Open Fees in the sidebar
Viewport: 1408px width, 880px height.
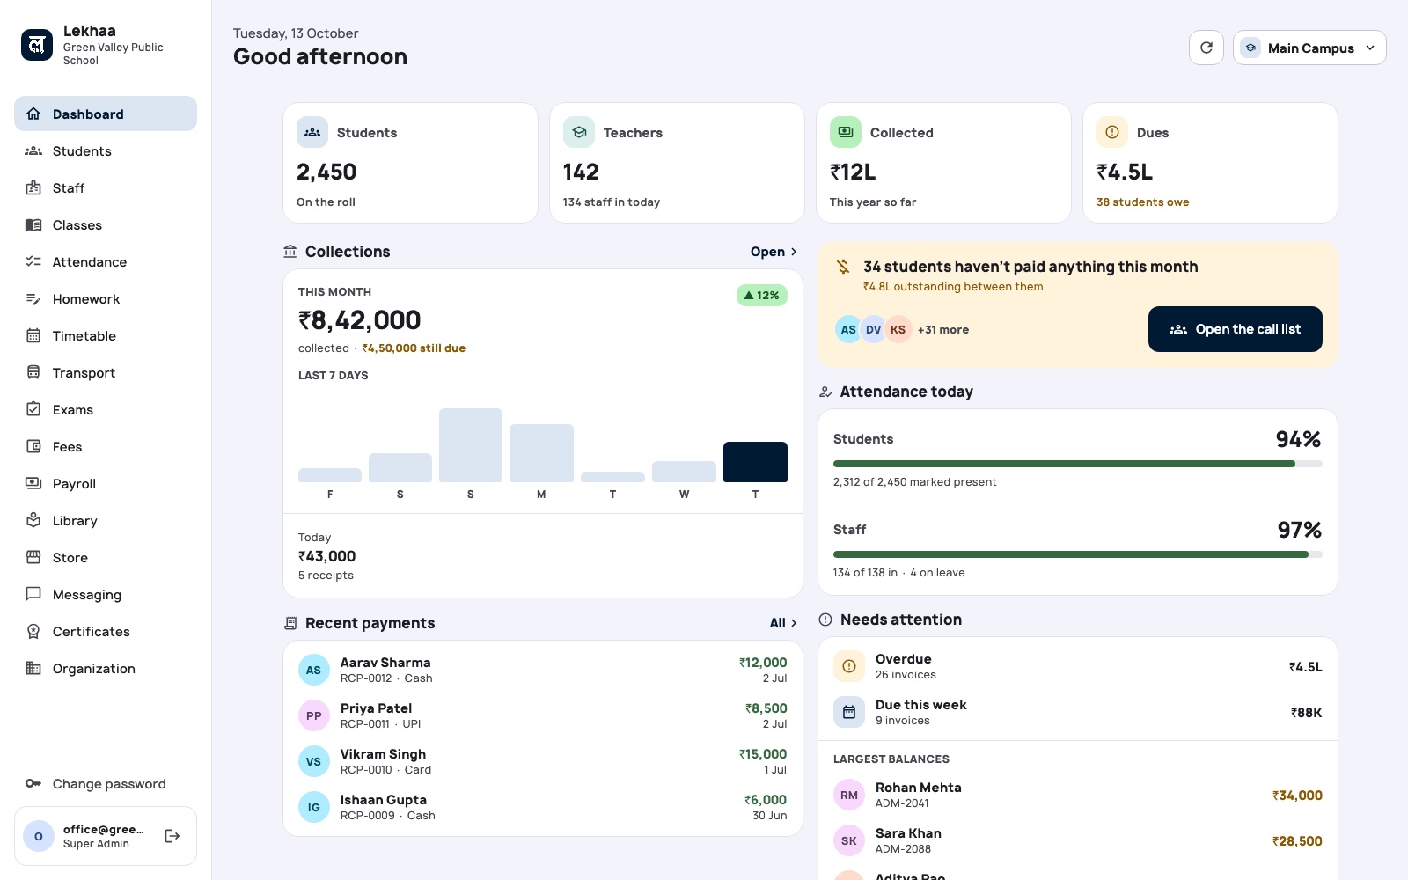coord(106,446)
